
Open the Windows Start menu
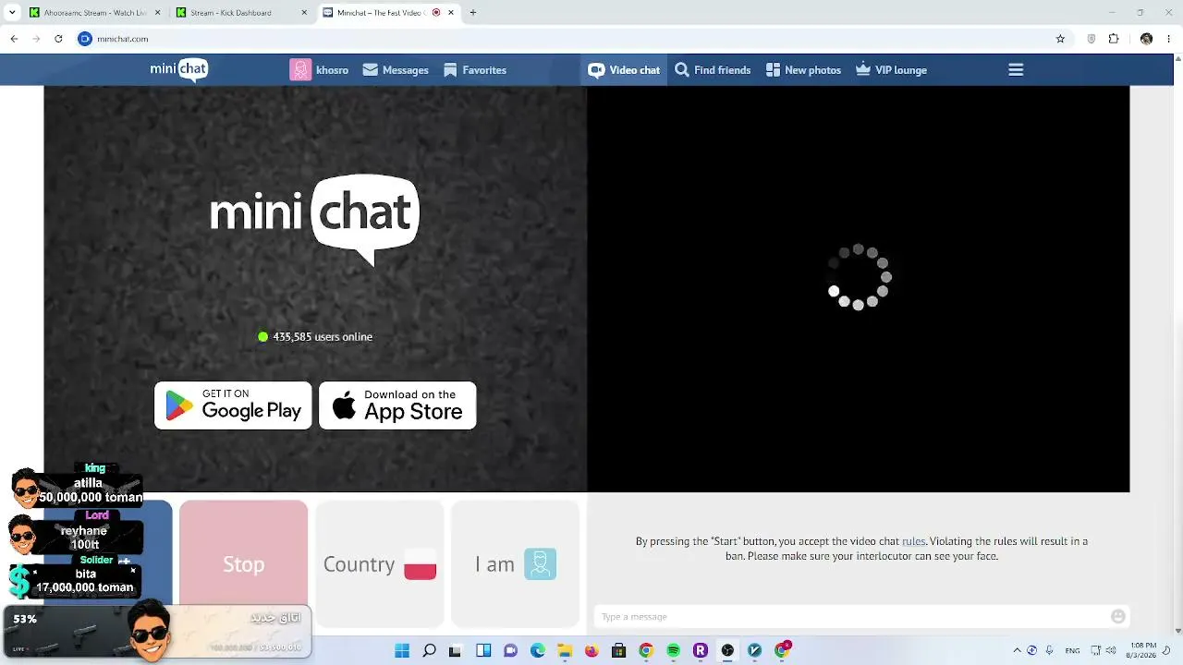[402, 651]
